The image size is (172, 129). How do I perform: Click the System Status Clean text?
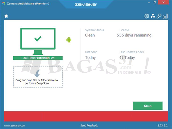click(x=90, y=35)
